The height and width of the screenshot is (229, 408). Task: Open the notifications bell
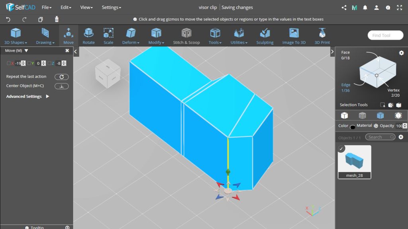365,8
